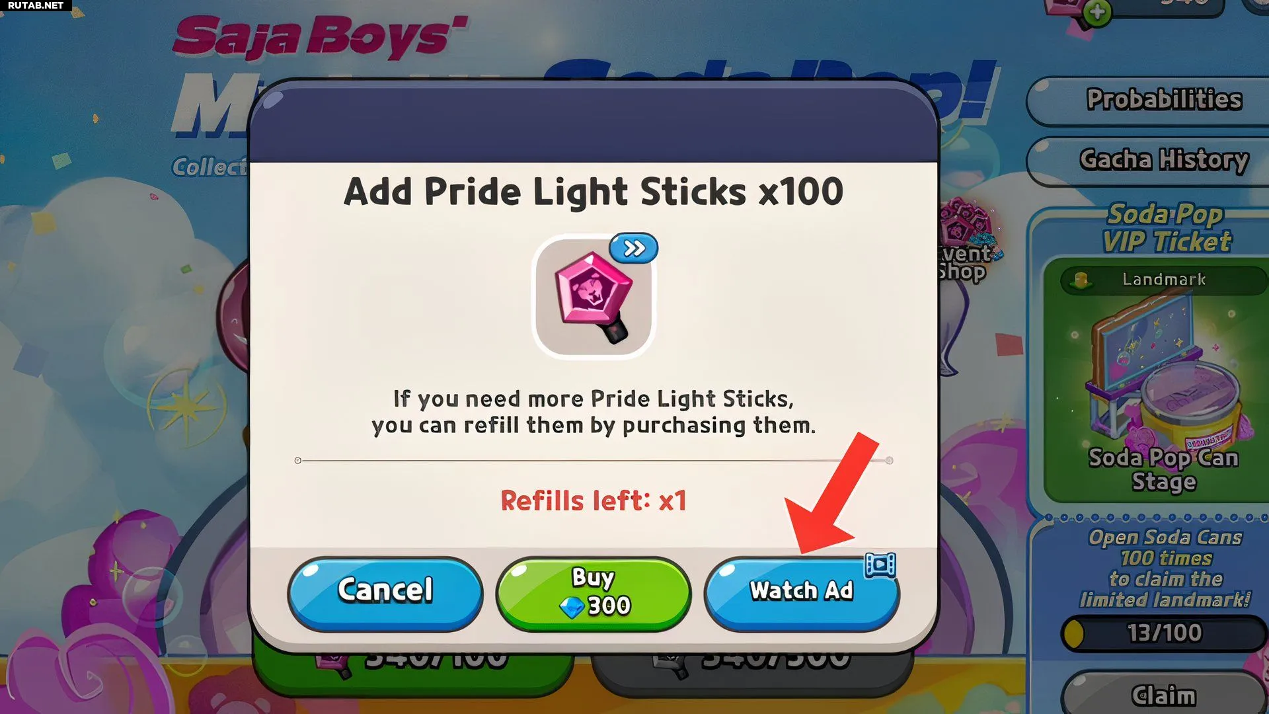The image size is (1269, 714).
Task: Click the Soda Pop VIP Ticket title
Action: [x=1166, y=228]
